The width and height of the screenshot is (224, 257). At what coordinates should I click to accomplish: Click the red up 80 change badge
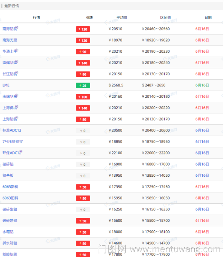point(83,119)
